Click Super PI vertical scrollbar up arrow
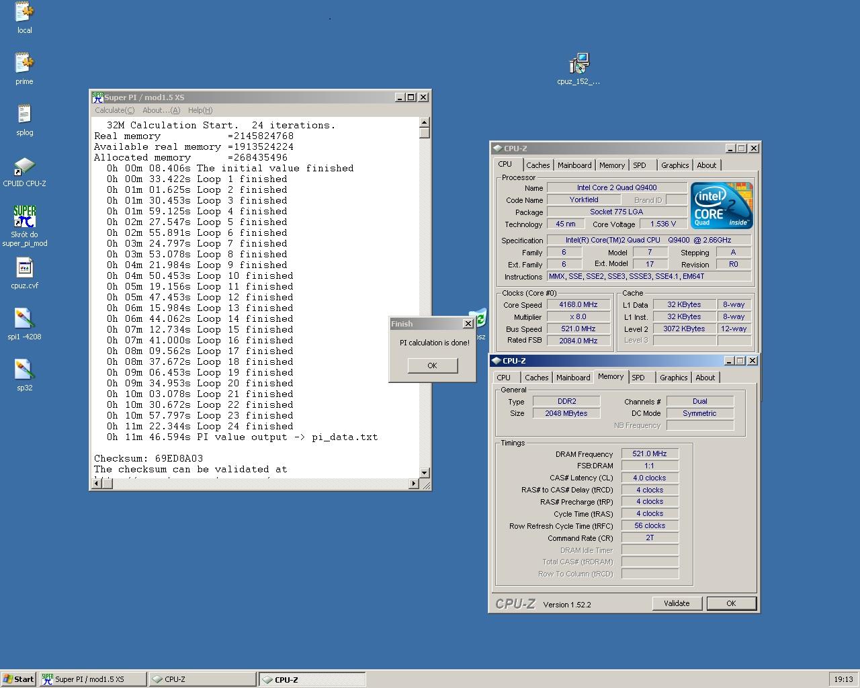The height and width of the screenshot is (688, 860). [424, 123]
